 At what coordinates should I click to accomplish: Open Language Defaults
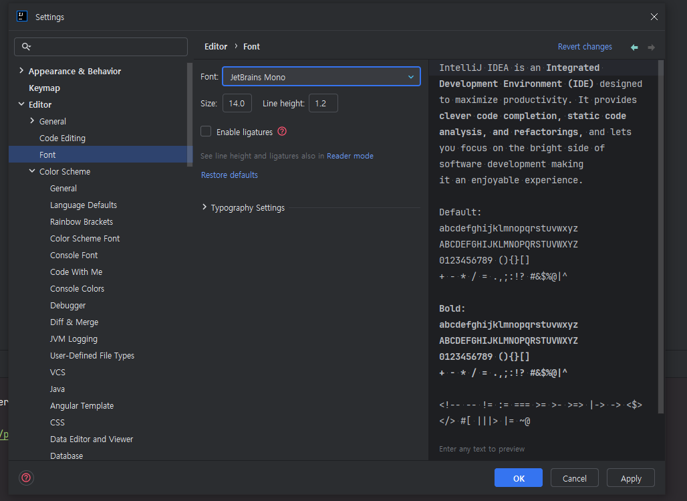pyautogui.click(x=84, y=205)
